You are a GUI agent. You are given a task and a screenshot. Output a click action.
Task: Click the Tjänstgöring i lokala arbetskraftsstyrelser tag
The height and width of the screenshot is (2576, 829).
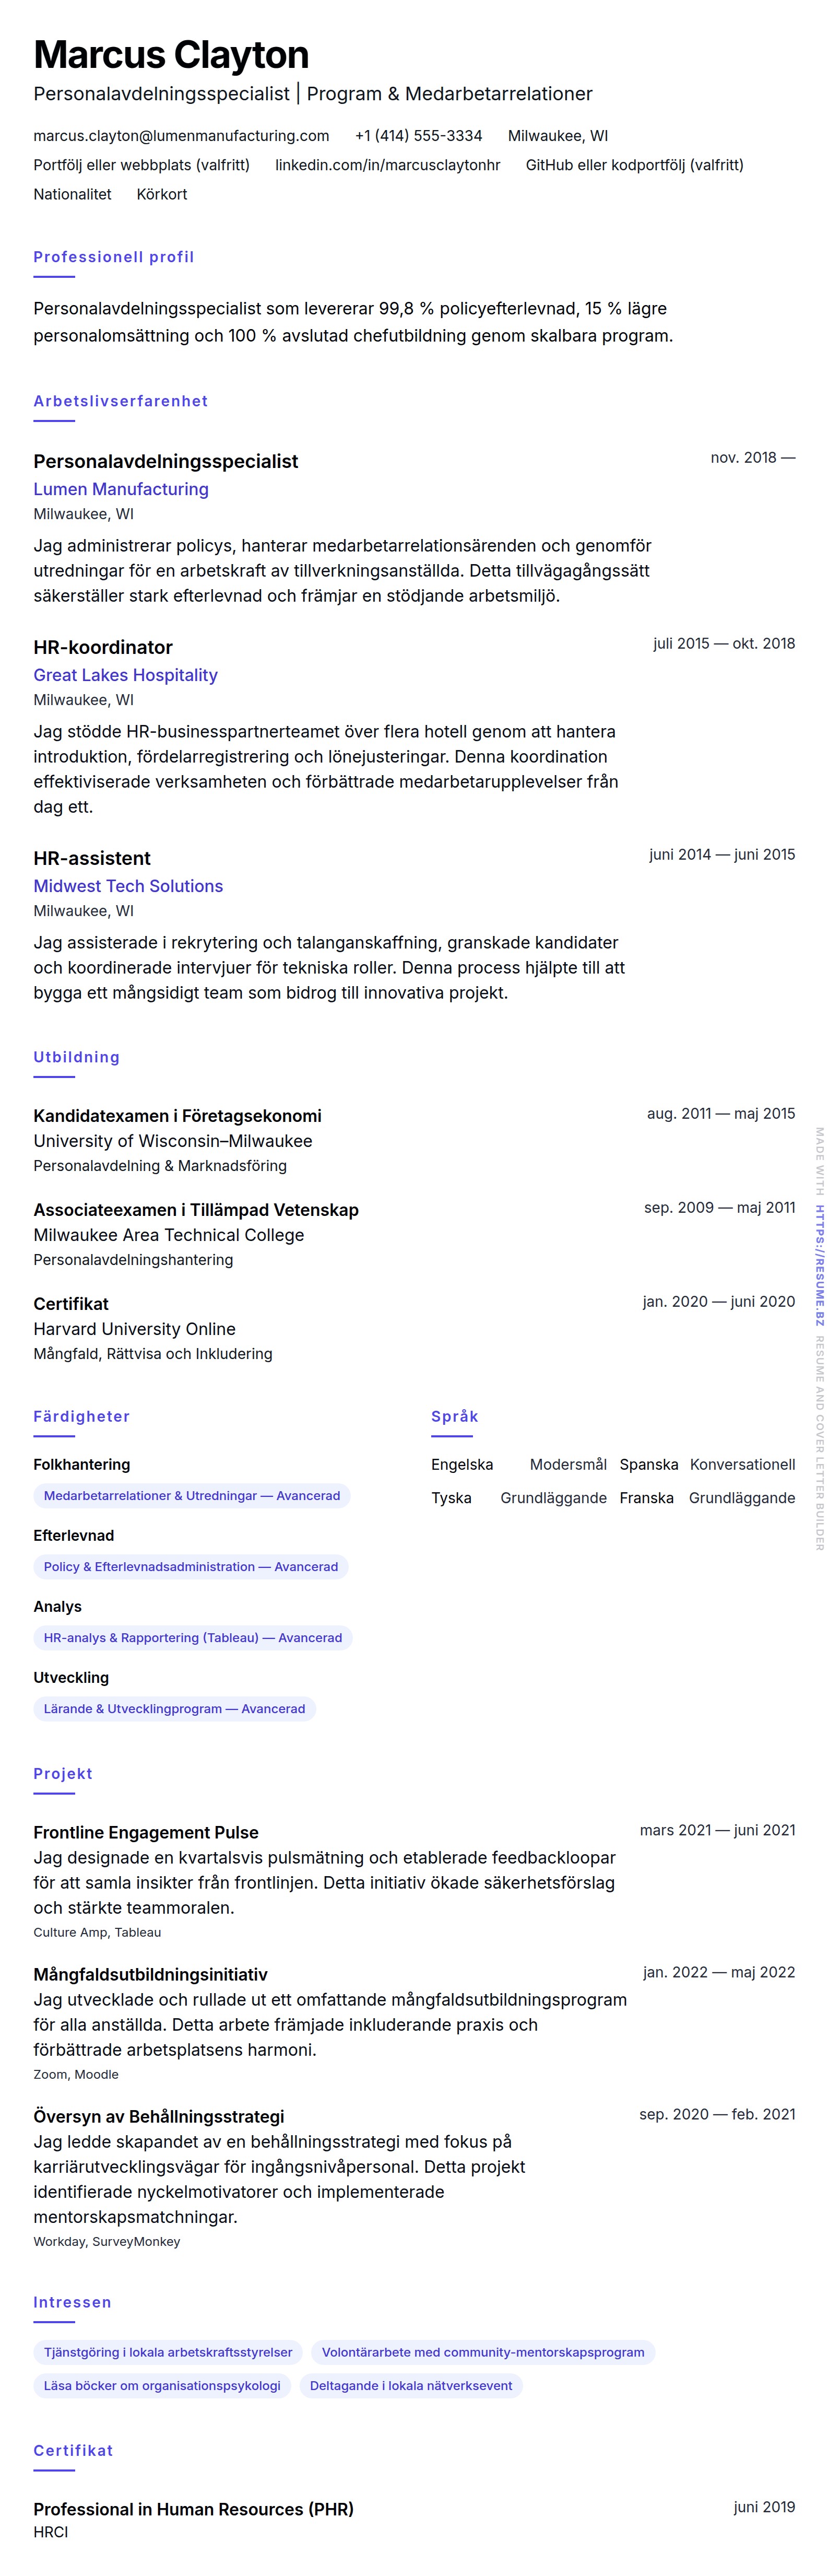click(168, 2352)
